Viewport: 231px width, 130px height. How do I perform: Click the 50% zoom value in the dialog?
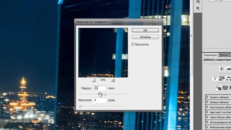103,80
